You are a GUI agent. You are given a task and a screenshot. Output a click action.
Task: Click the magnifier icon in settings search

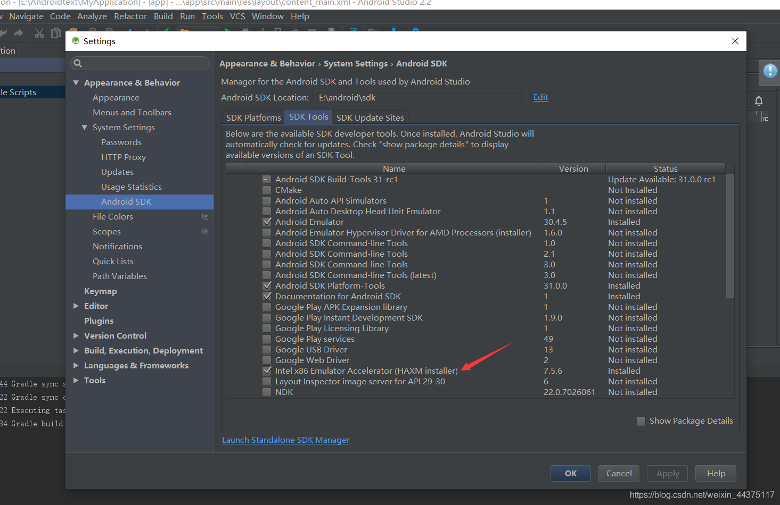(78, 63)
